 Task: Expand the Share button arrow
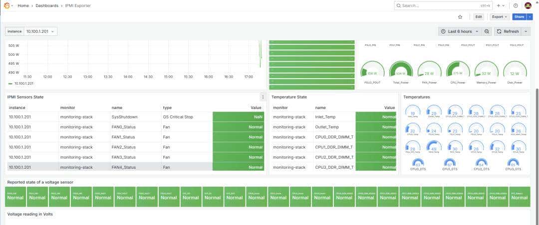pyautogui.click(x=530, y=17)
